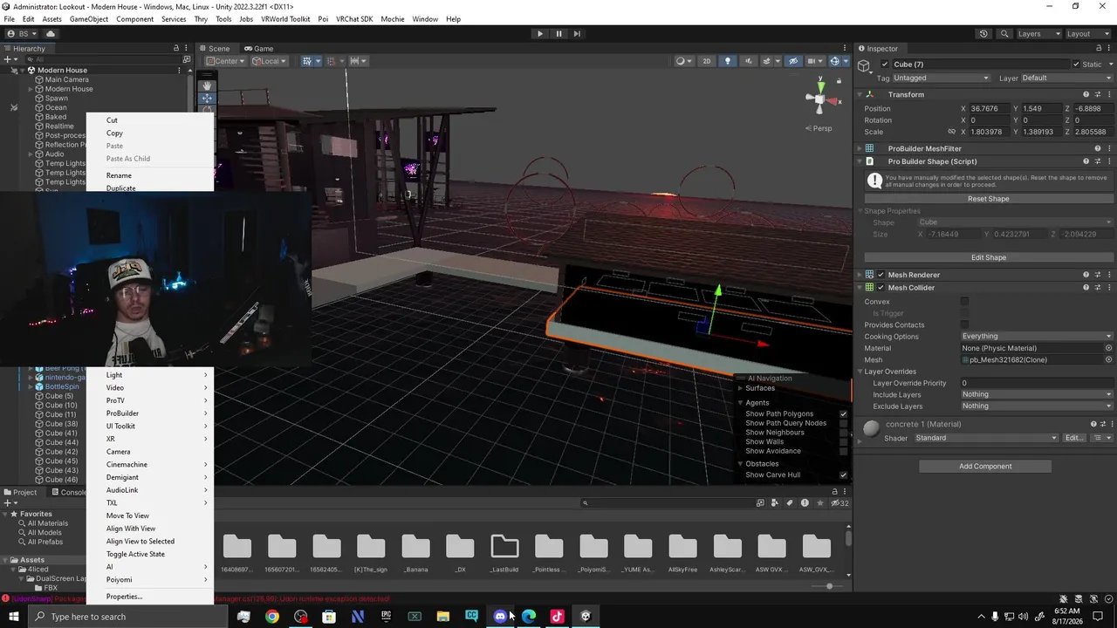This screenshot has height=628, width=1117.
Task: Disable the Mesh Renderer component checkbox
Action: pyautogui.click(x=881, y=275)
